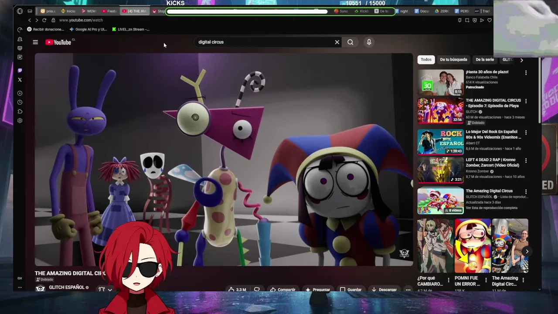Open options for '¿Por qué CAMBIARO' short

pos(449,280)
